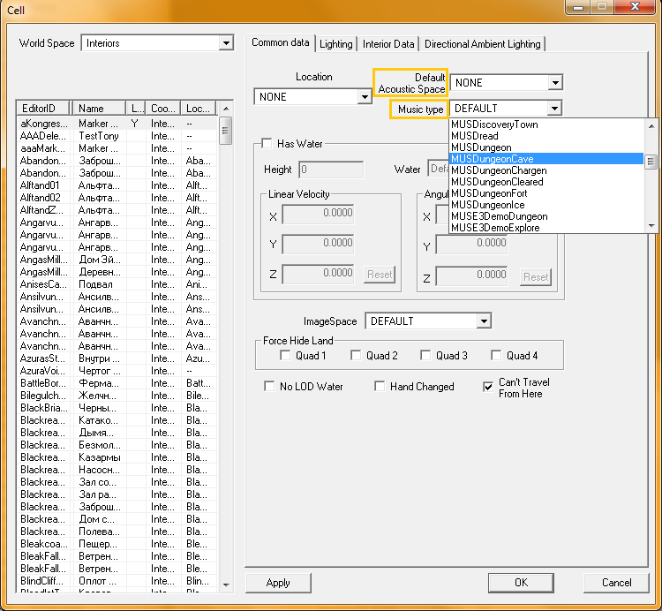This screenshot has width=662, height=611.
Task: Choose MUSDiscoveryTown from the music list
Action: click(x=546, y=124)
